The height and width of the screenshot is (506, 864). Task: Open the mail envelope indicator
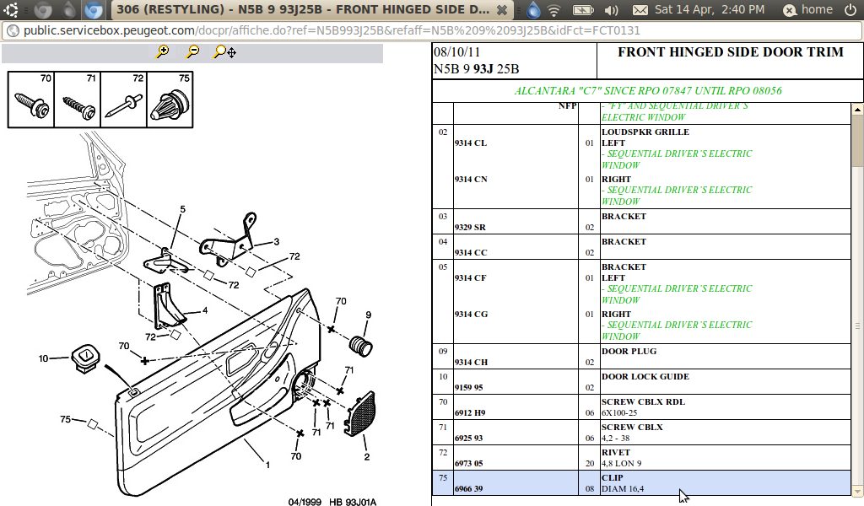click(x=640, y=10)
